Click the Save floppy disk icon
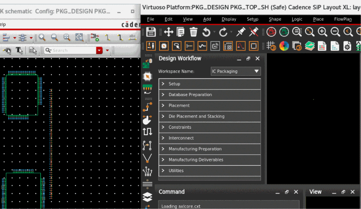Viewport: 361px width, 209px height. [151, 32]
